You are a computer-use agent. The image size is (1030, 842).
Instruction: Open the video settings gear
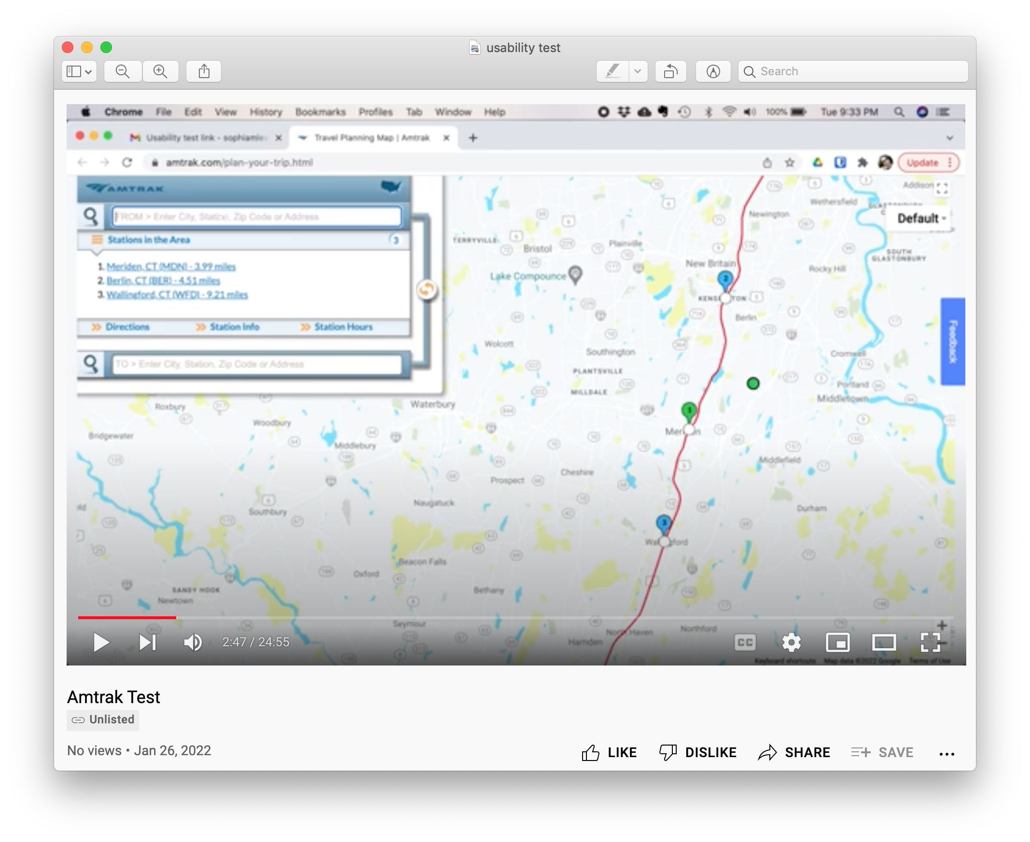pyautogui.click(x=791, y=643)
